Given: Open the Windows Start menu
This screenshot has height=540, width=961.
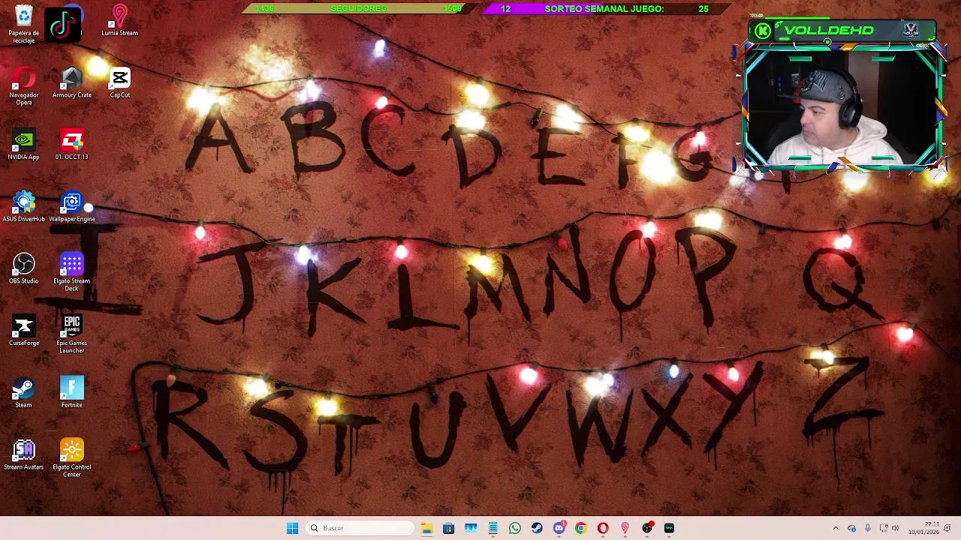Looking at the screenshot, I should (292, 528).
